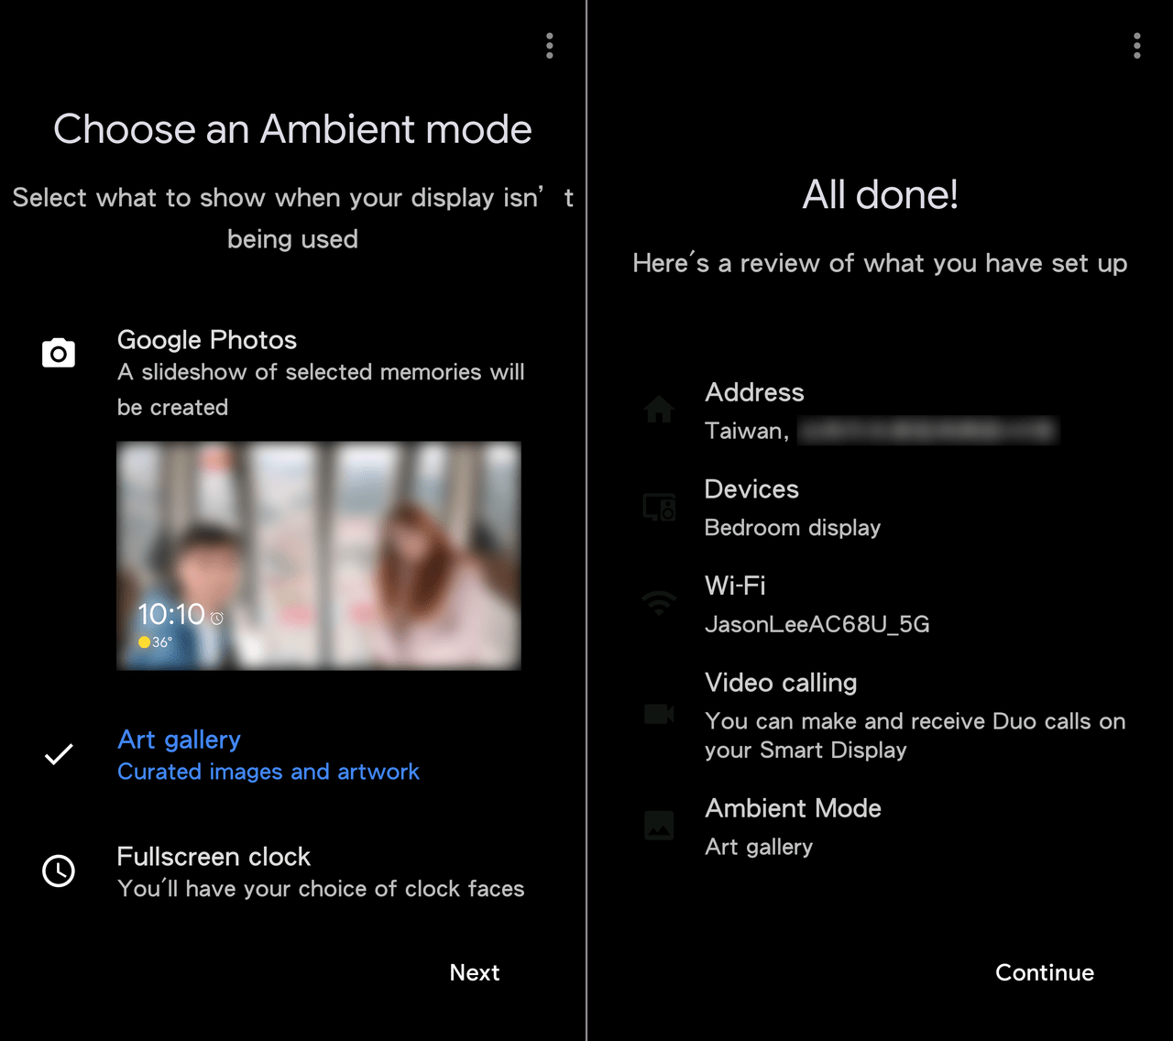Open the Ambient Mode review entry
Screen dimensions: 1173x1041
pyautogui.click(x=880, y=827)
